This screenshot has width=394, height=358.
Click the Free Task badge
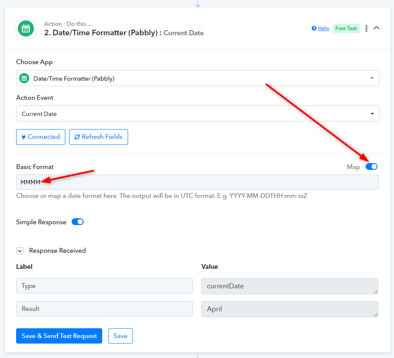click(346, 28)
